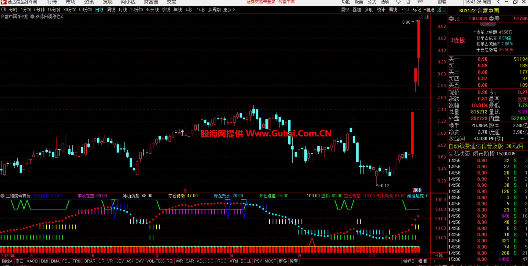Select the 60分钟 period
The width and height of the screenshot is (528, 266).
pyautogui.click(x=86, y=10)
